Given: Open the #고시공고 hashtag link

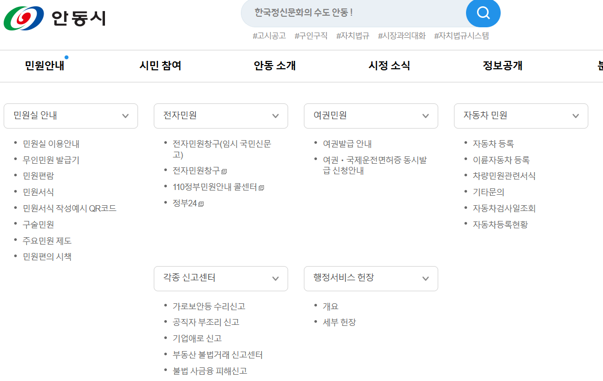Looking at the screenshot, I should coord(269,36).
